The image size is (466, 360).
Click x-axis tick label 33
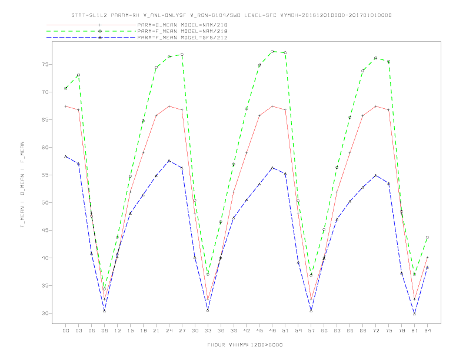(208, 331)
